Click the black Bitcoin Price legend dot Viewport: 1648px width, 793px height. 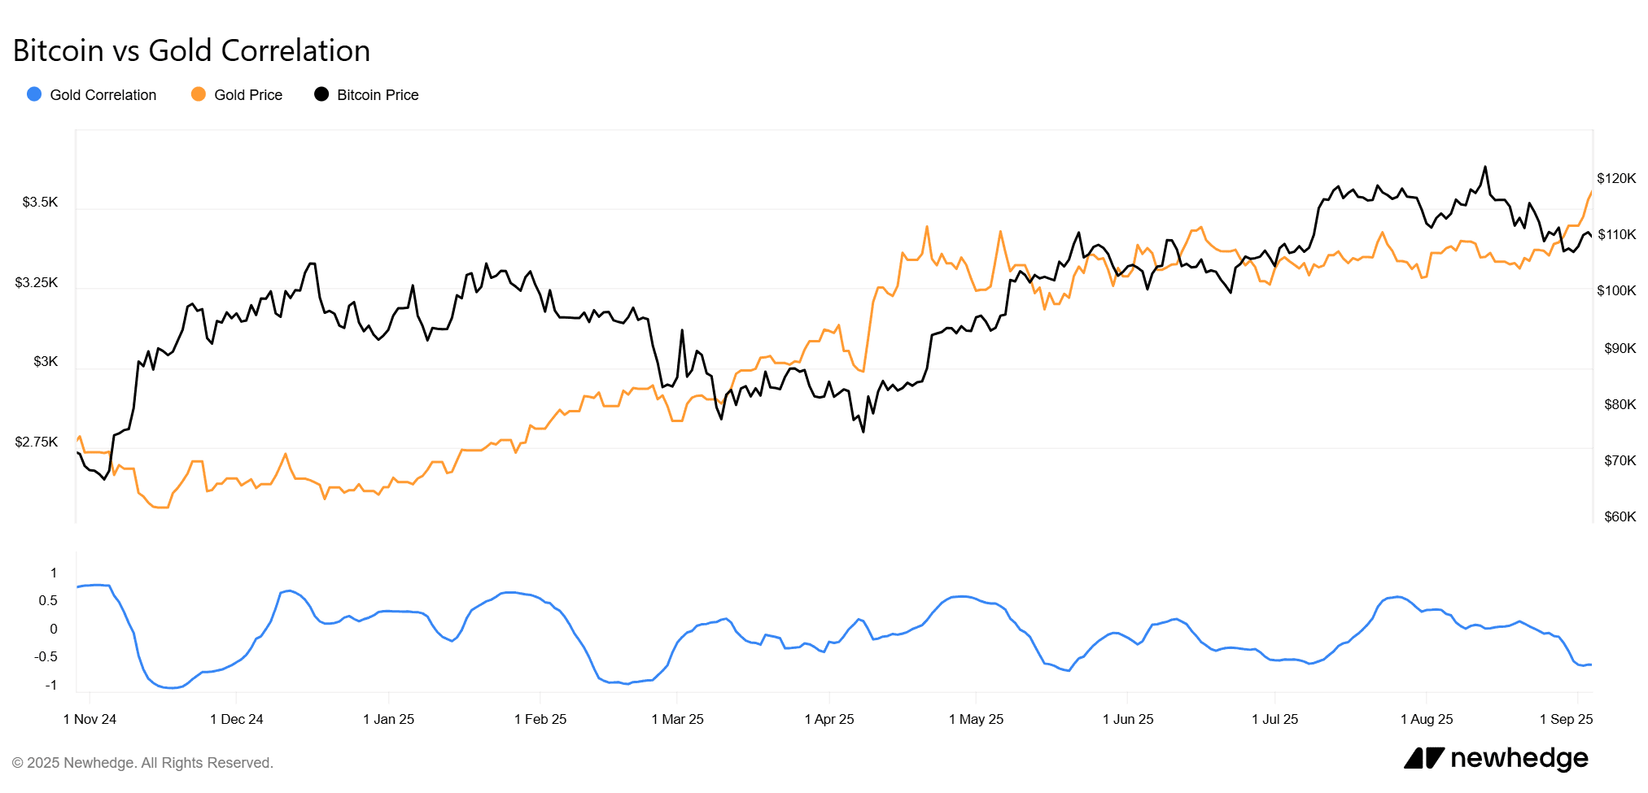(x=321, y=94)
